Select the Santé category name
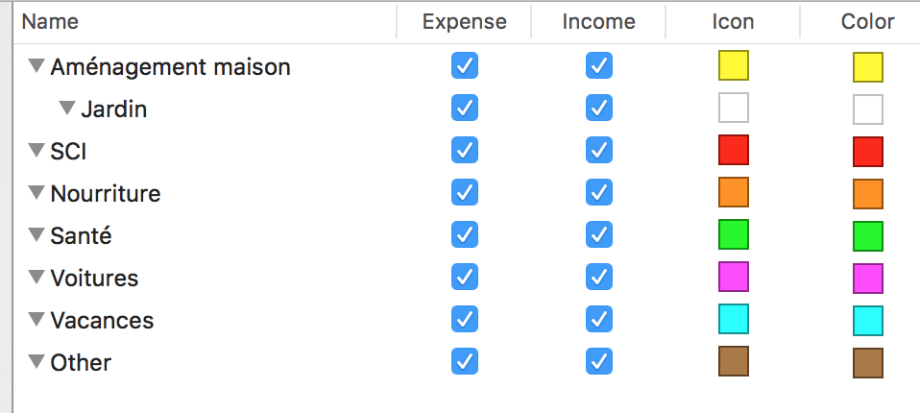The height and width of the screenshot is (413, 920). [x=81, y=236]
